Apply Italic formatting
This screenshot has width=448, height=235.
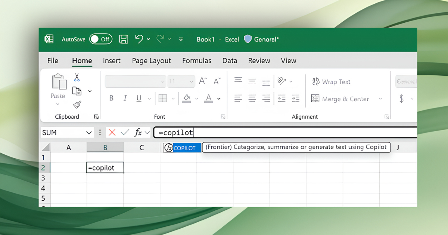pyautogui.click(x=125, y=98)
